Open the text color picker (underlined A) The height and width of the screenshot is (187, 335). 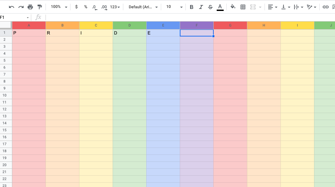pos(220,7)
